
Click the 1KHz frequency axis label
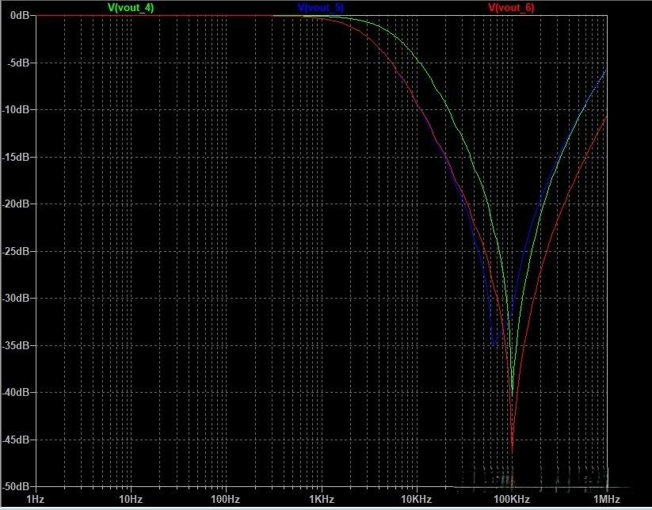tap(321, 500)
